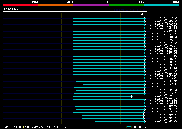Click the alignment bar of UniRef100_A8J5Z8
This screenshot has width=182, height=129.
[114, 84]
